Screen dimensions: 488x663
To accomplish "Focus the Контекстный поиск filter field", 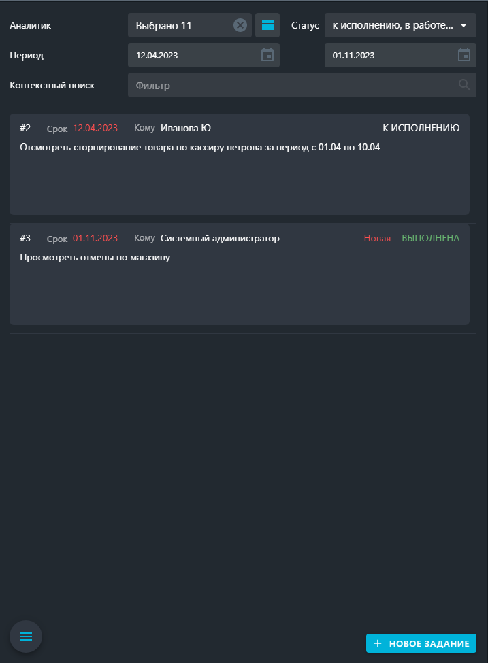I will click(302, 85).
